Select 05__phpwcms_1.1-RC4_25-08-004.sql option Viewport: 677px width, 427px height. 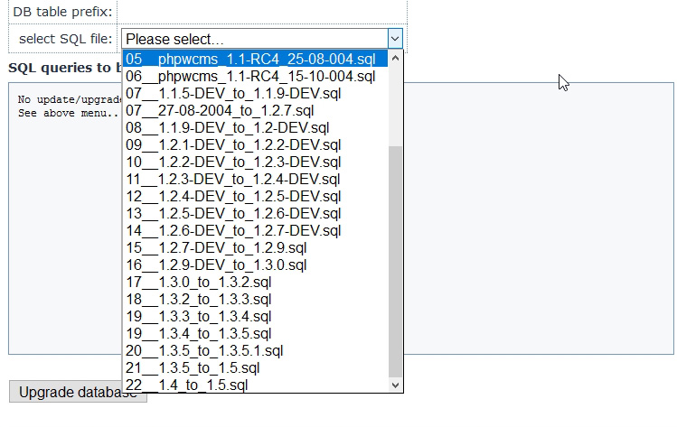point(250,59)
